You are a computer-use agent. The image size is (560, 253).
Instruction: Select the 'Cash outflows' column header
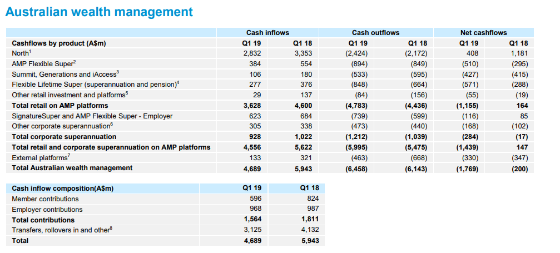coord(376,32)
